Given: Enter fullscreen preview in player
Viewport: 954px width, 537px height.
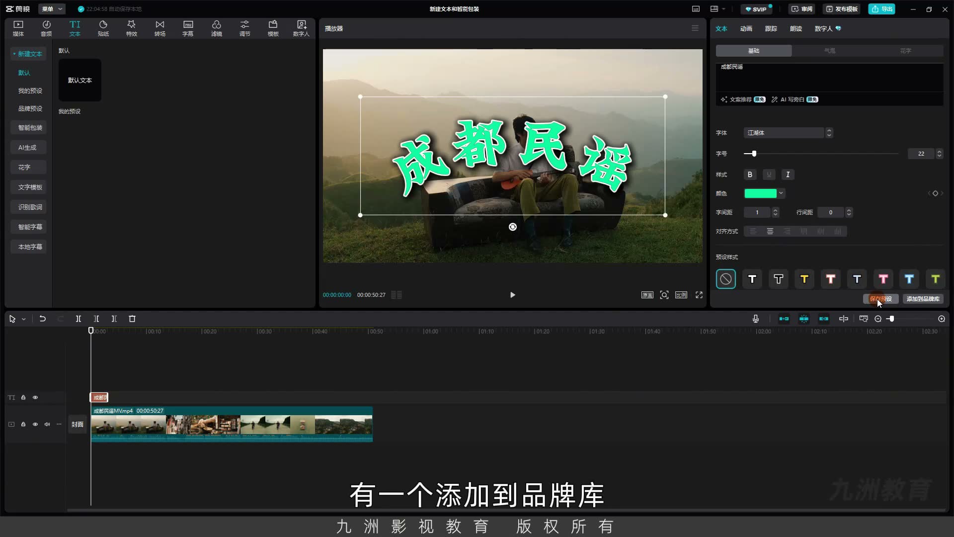Looking at the screenshot, I should [699, 295].
